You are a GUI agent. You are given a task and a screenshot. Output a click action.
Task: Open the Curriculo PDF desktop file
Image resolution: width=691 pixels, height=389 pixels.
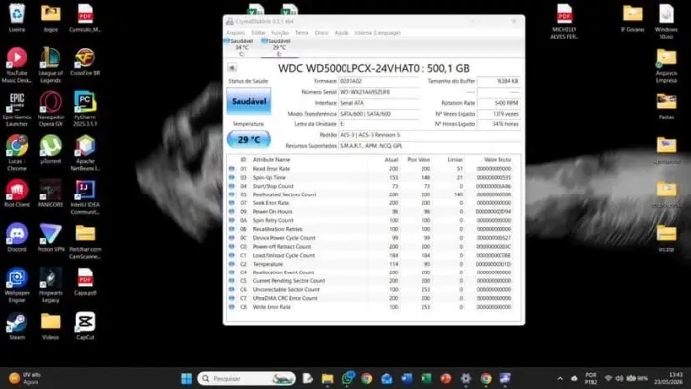[x=85, y=18]
